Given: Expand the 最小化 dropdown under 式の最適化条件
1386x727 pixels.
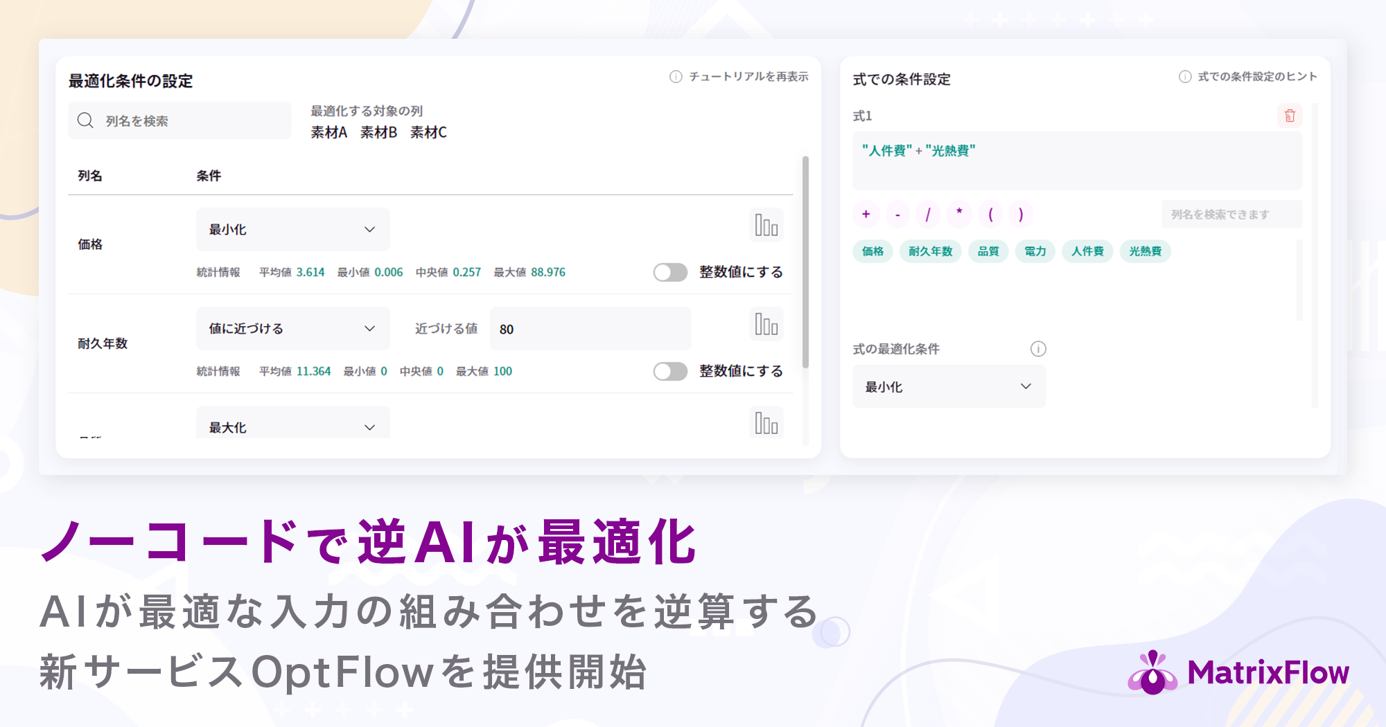Looking at the screenshot, I should [948, 386].
